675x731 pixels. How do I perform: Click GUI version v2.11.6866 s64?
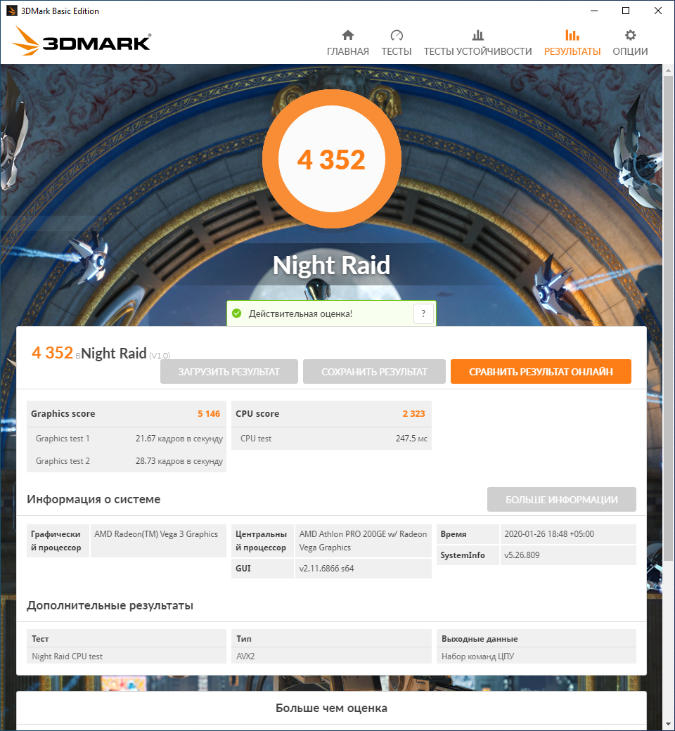click(326, 569)
